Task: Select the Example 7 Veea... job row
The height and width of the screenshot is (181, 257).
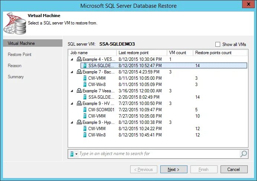Action: click(158, 91)
